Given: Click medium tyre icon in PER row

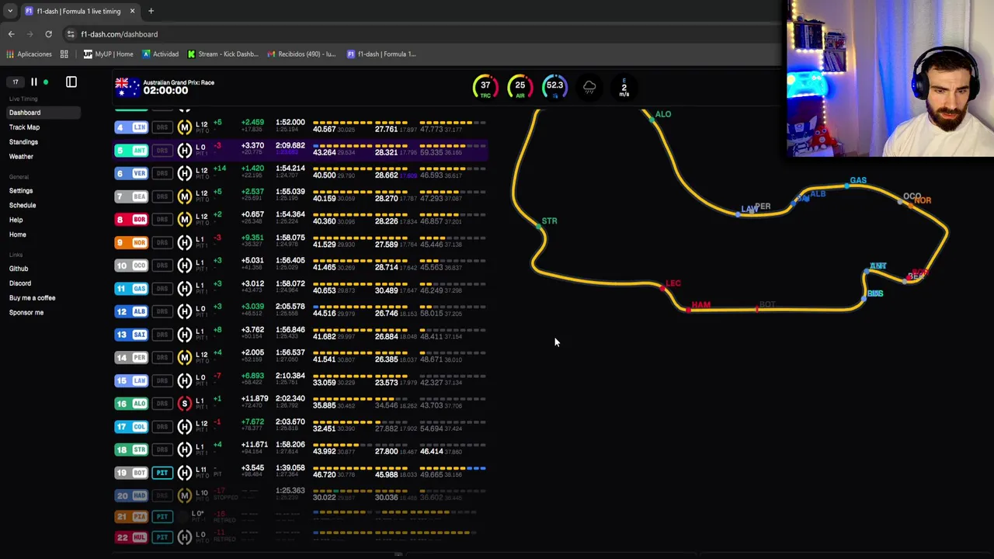Looking at the screenshot, I should 184,358.
